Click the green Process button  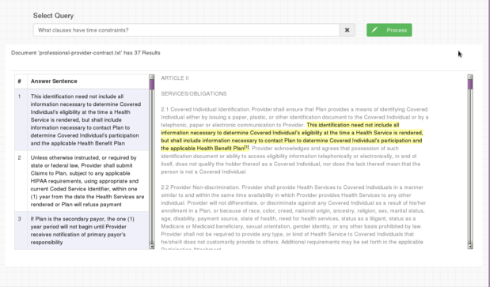(389, 30)
